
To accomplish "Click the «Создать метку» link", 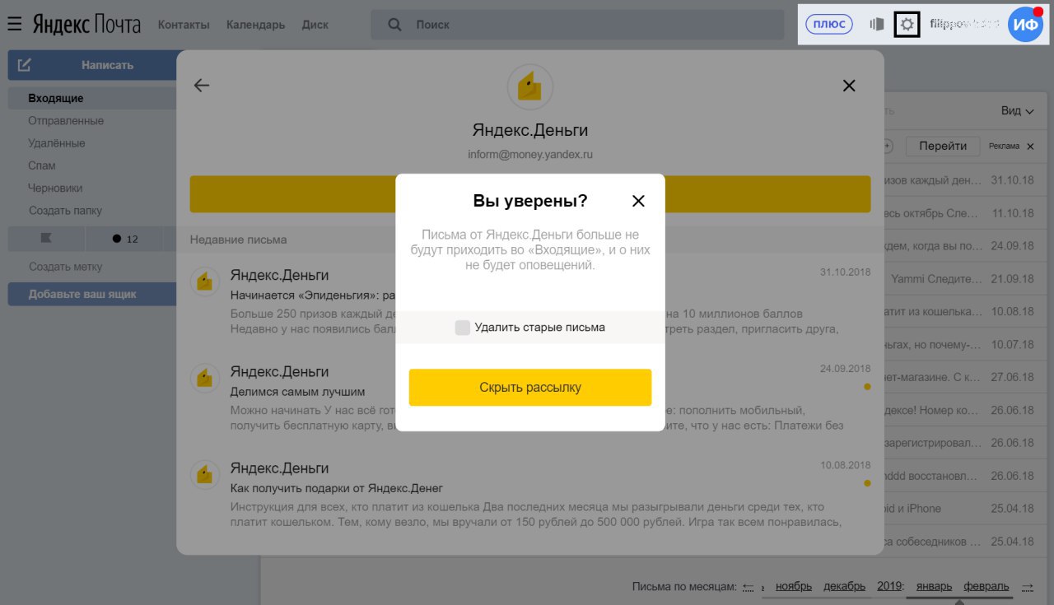I will click(65, 267).
